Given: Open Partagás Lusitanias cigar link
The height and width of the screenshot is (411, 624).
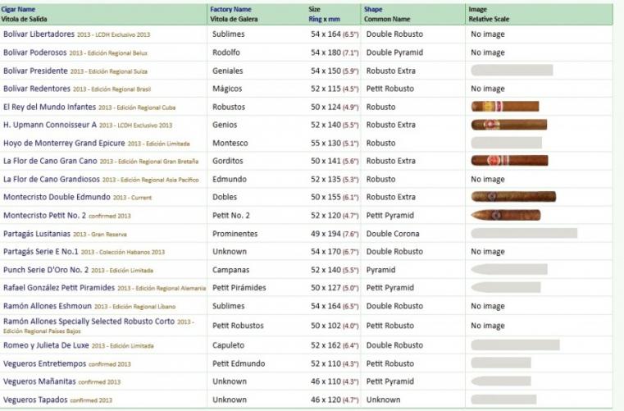Looking at the screenshot, I should click(37, 234).
